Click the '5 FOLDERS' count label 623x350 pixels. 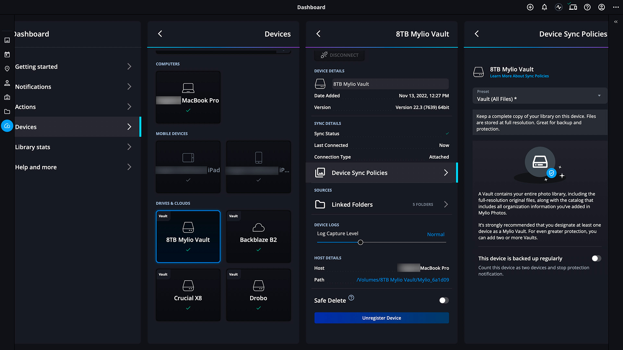pos(423,204)
